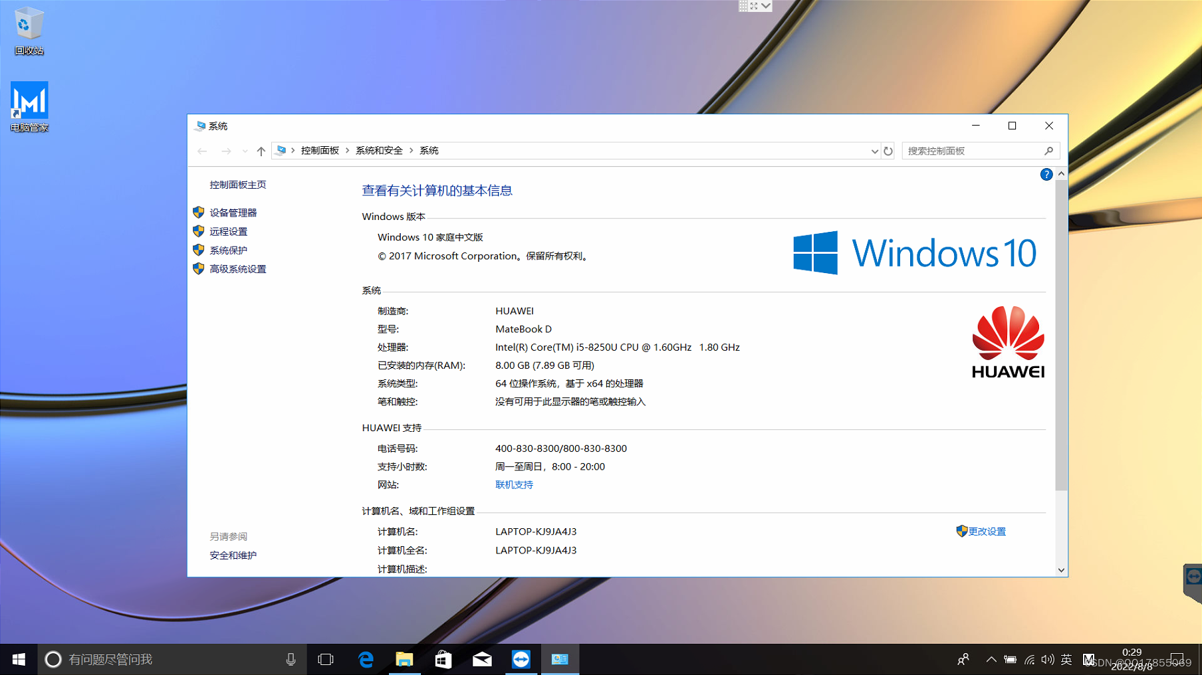Click 更改设置 link
This screenshot has width=1202, height=675.
(987, 531)
